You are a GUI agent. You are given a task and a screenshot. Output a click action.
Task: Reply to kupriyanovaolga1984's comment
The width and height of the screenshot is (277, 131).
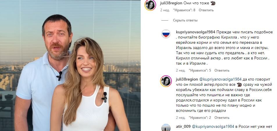pyautogui.click(x=222, y=70)
